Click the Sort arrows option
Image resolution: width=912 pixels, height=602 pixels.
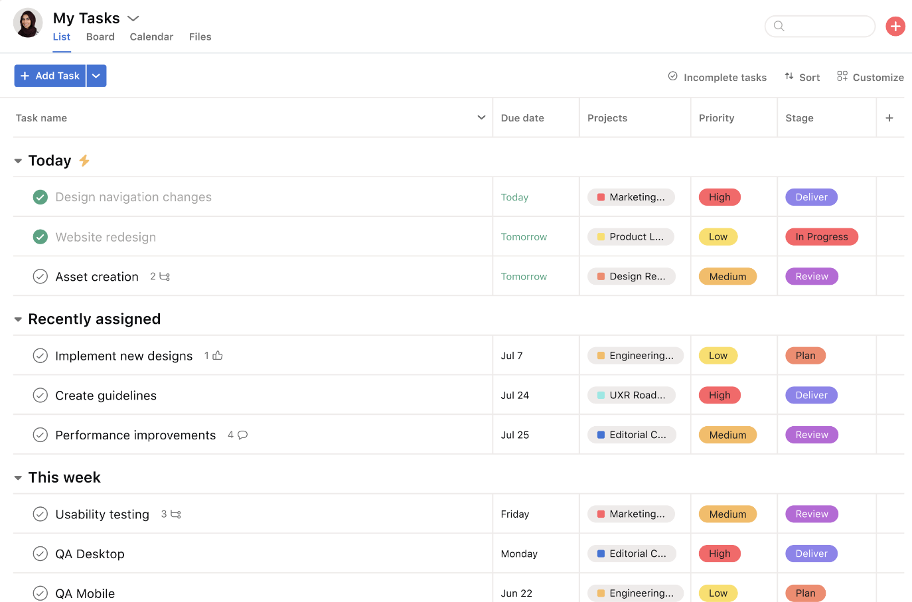click(802, 77)
